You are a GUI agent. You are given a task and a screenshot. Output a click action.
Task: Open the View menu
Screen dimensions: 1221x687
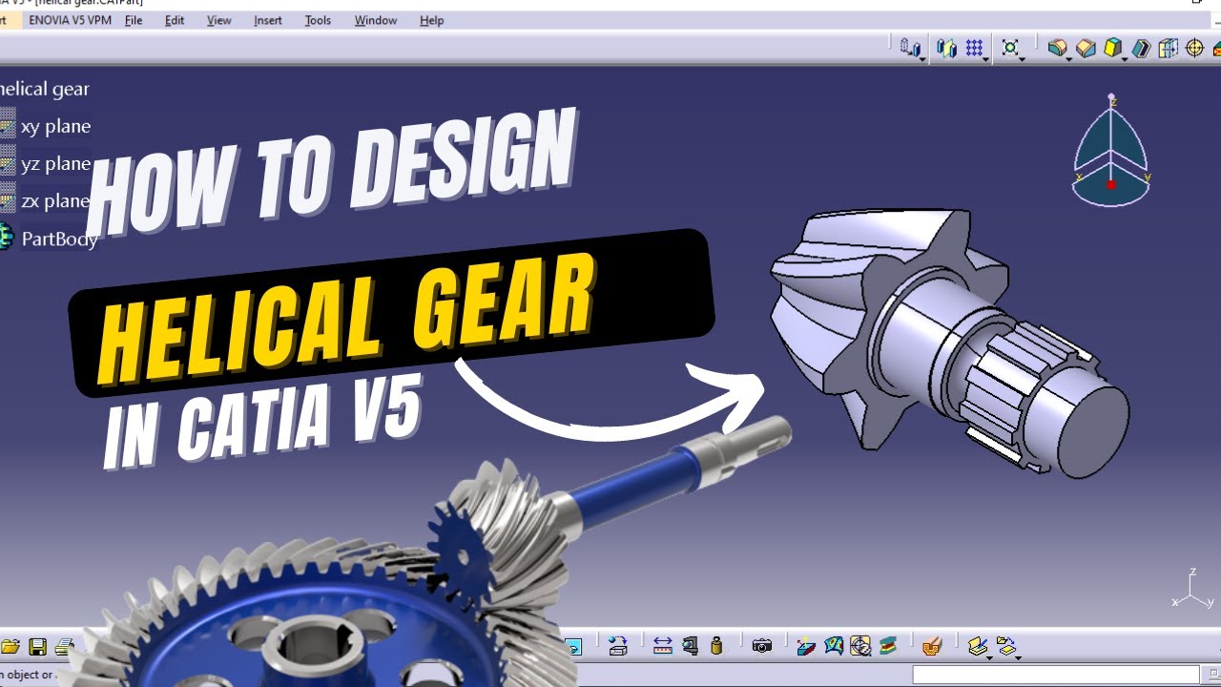tap(219, 20)
